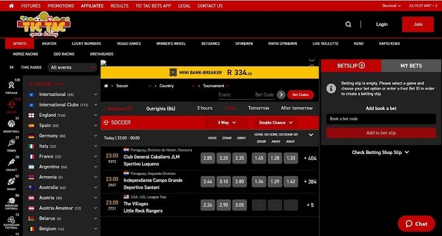Switch to the My Bets tab
Screen dimensions: 442x236
(411, 66)
